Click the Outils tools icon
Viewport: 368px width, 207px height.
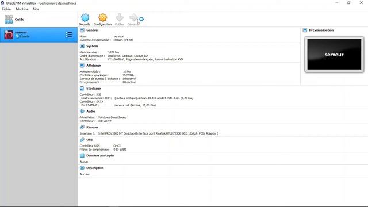(9, 19)
